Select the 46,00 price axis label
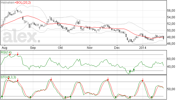Viewport: 179px width, 100px height. click(171, 44)
